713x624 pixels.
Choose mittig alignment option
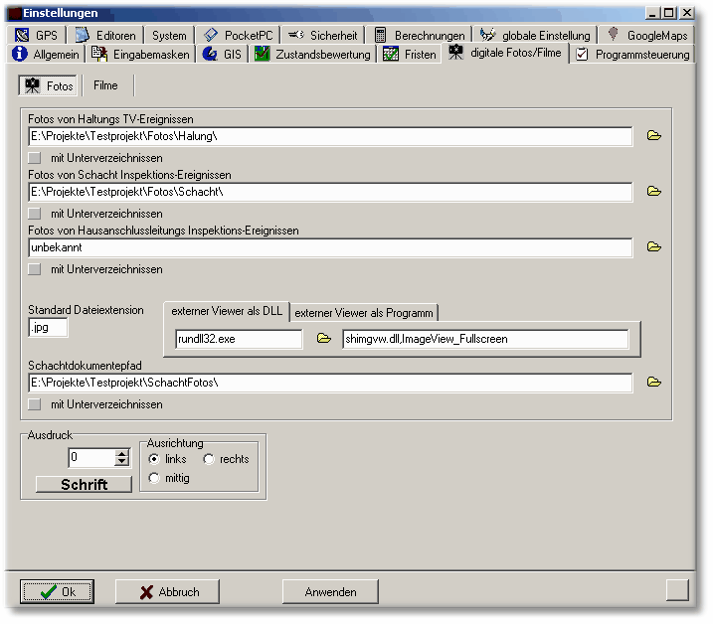153,478
